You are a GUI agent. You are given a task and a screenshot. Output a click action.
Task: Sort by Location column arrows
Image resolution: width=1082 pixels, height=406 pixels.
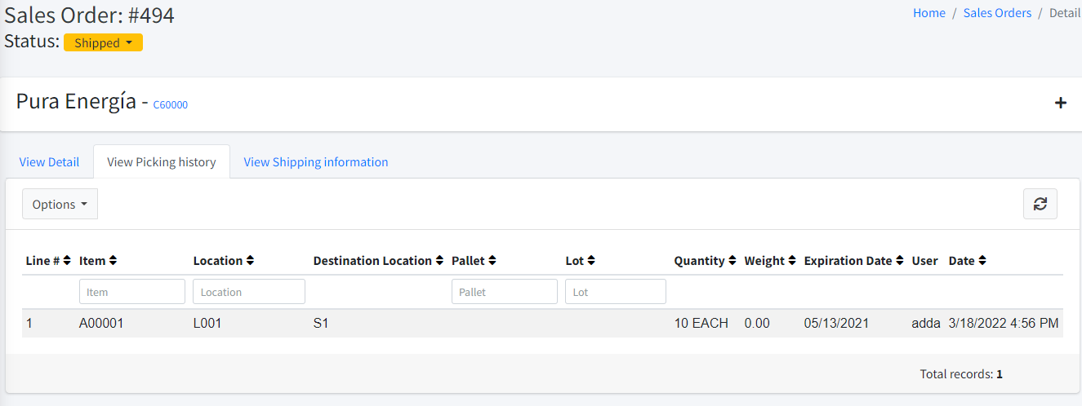coord(250,261)
